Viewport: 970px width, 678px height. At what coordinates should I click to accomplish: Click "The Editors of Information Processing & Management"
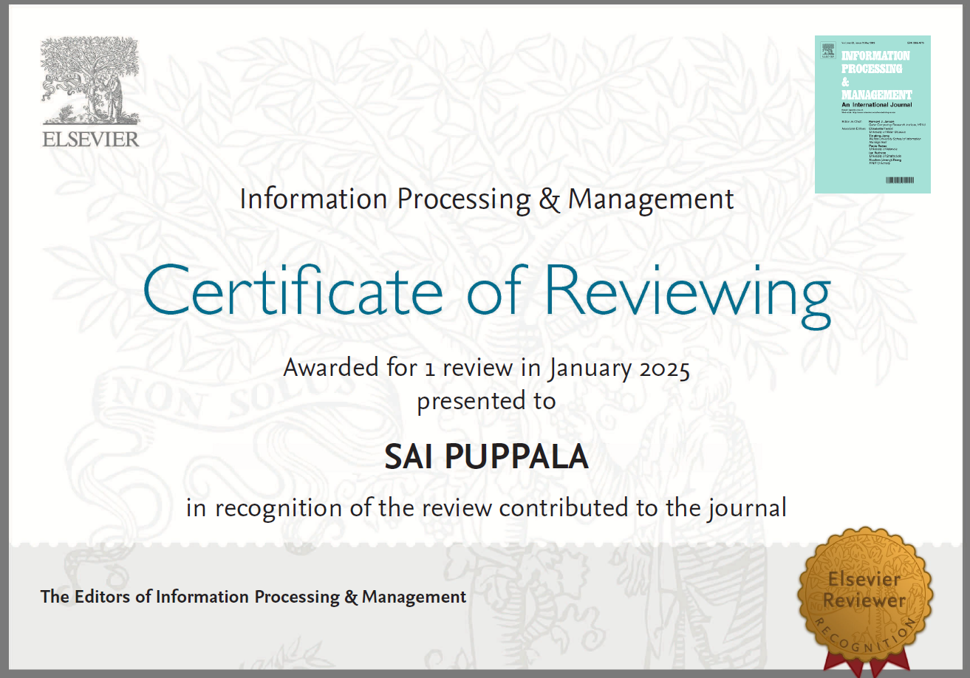(253, 597)
